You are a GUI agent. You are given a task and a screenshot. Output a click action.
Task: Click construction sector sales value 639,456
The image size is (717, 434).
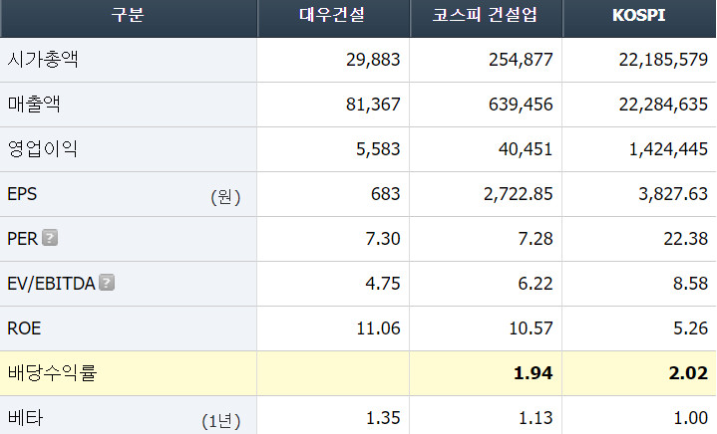point(521,105)
